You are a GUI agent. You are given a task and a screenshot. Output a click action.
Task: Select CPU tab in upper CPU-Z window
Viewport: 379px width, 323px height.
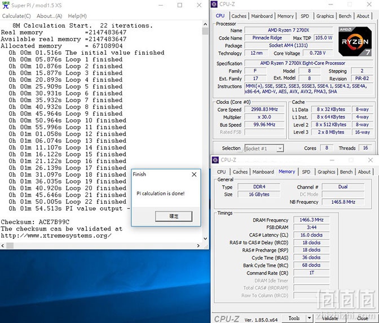pos(220,16)
